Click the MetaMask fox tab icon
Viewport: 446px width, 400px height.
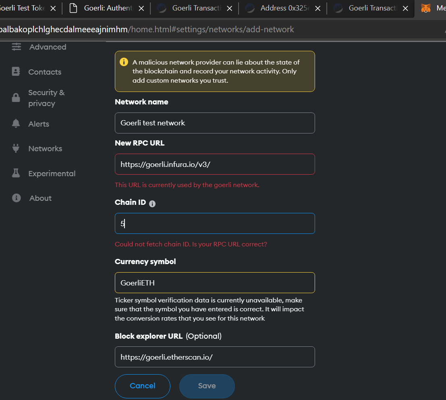pyautogui.click(x=425, y=8)
